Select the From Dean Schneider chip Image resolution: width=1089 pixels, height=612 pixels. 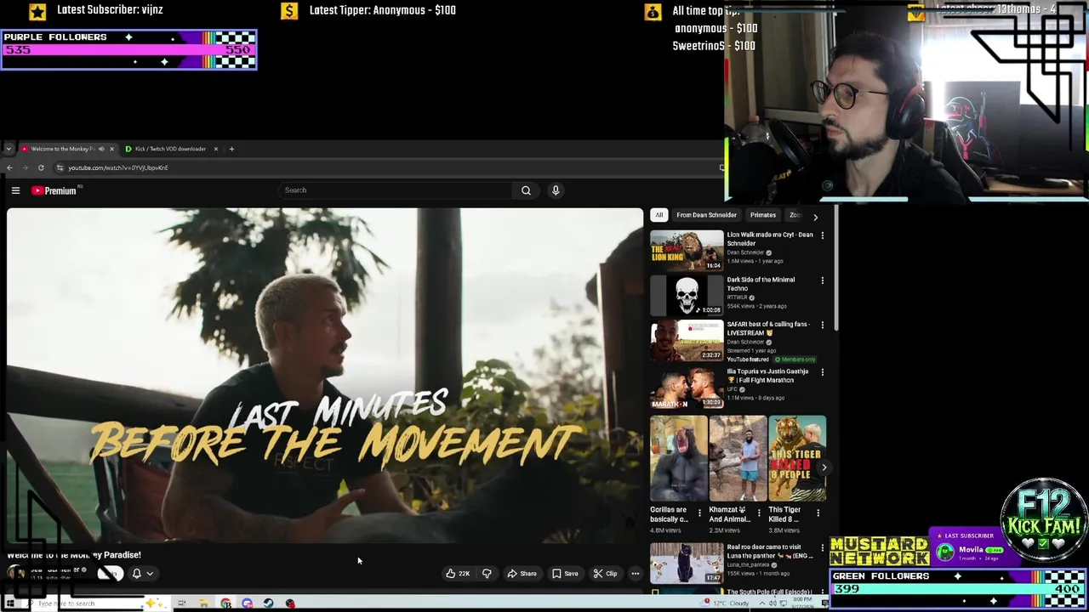tap(706, 215)
